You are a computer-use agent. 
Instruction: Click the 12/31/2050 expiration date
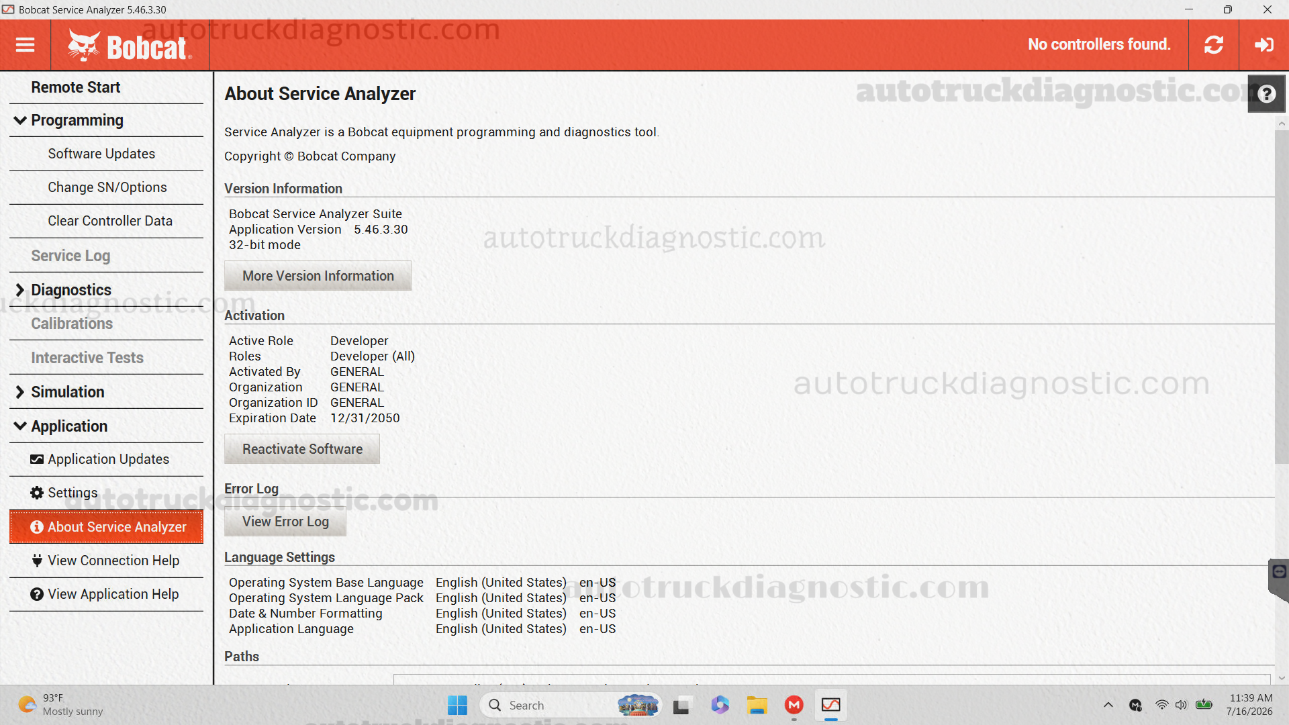tap(365, 418)
